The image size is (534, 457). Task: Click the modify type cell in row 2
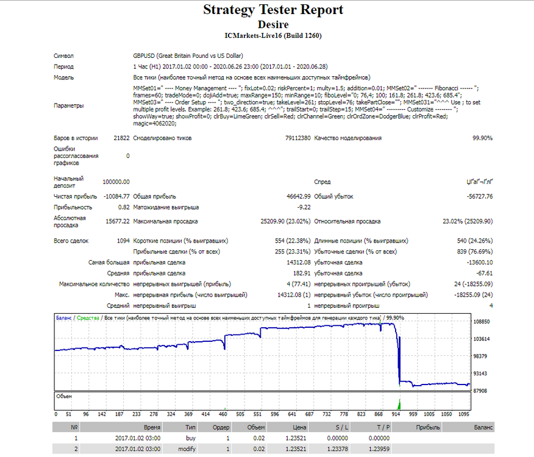(x=187, y=449)
